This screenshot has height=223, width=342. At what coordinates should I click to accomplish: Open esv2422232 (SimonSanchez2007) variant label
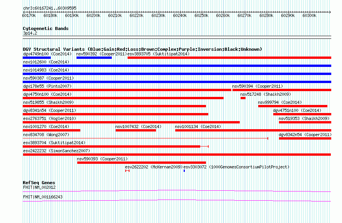coord(56,151)
